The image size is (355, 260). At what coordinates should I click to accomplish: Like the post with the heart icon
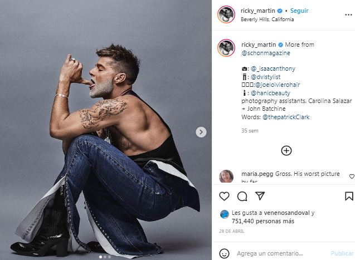pos(225,196)
